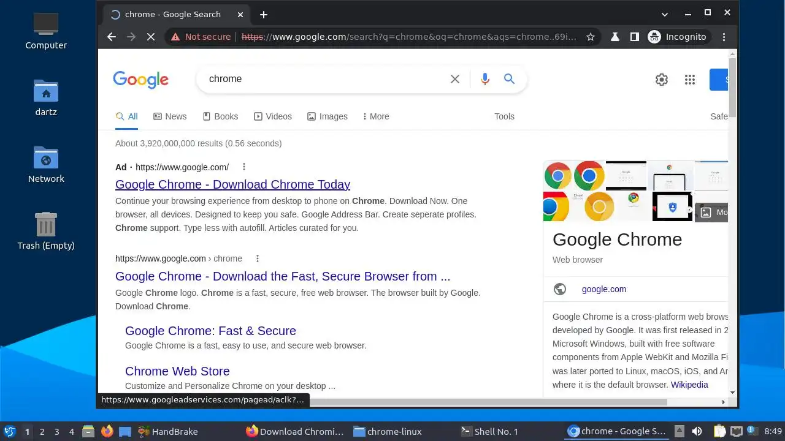Submit search with the magnifier icon

(x=509, y=79)
